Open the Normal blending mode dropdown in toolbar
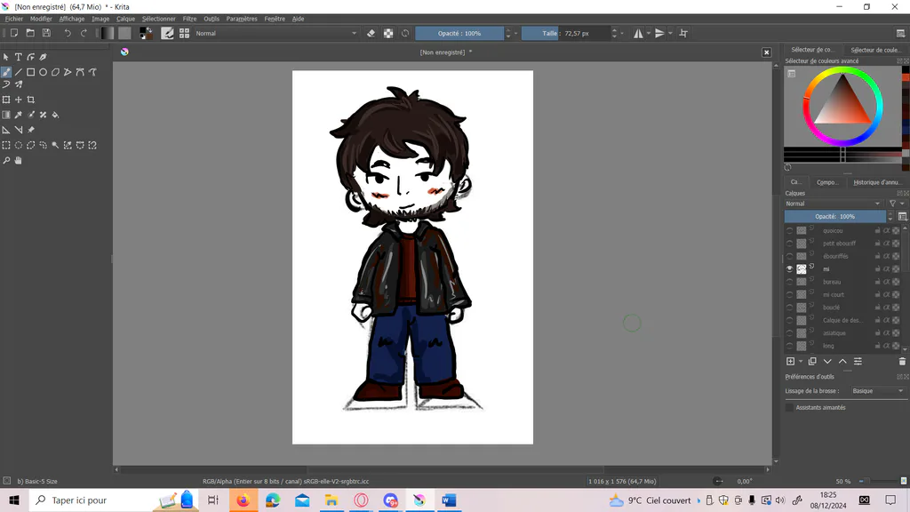Screen dimensions: 910x512 [x=275, y=33]
